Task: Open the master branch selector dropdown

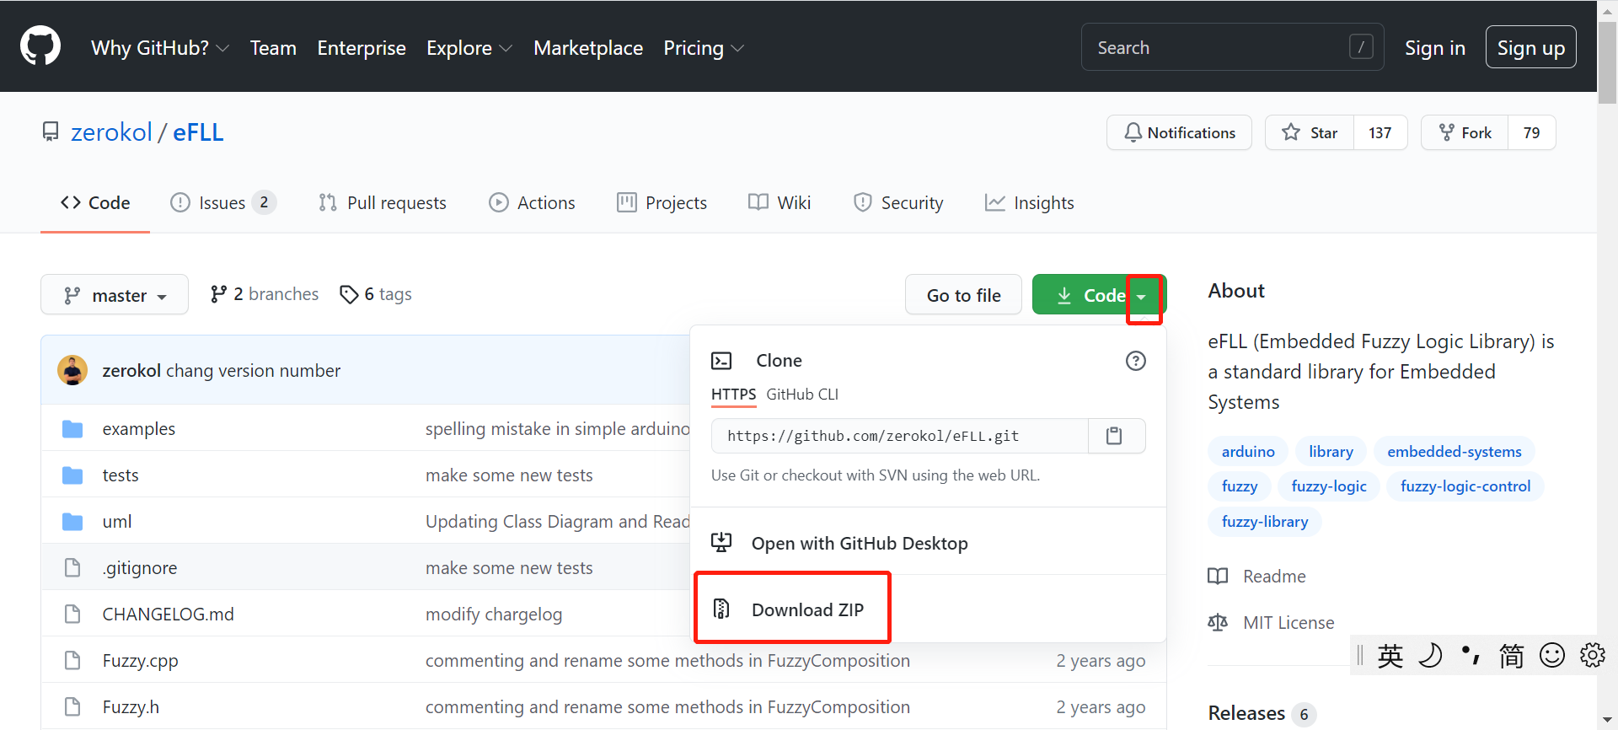Action: tap(115, 295)
